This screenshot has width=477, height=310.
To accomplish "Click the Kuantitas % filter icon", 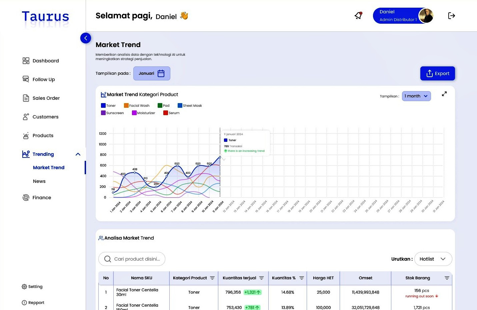I will tap(302, 278).
